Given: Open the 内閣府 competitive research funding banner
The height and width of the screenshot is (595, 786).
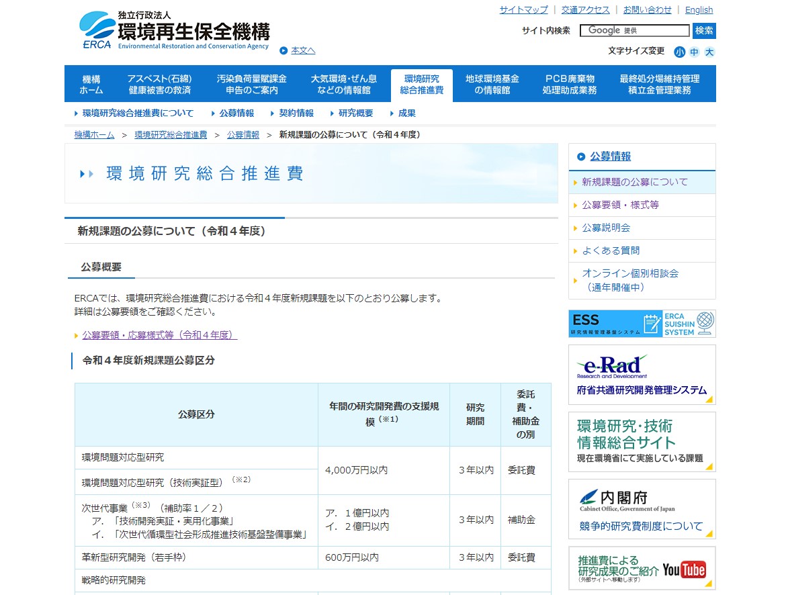Looking at the screenshot, I should [x=642, y=509].
